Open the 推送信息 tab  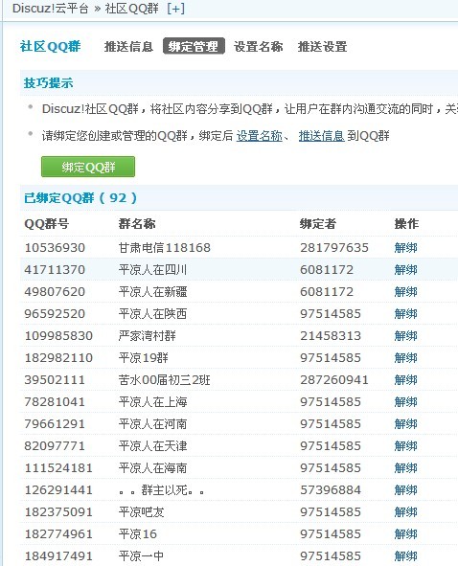128,47
